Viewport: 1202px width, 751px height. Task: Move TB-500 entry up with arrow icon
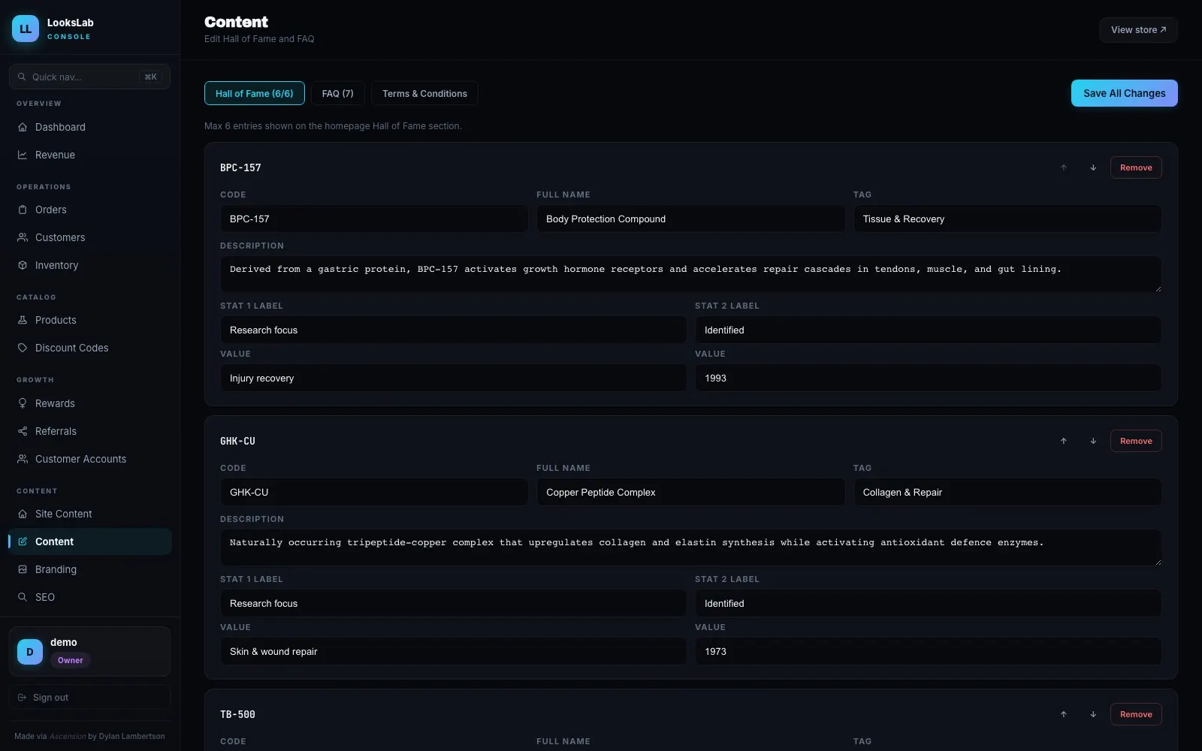1064,714
